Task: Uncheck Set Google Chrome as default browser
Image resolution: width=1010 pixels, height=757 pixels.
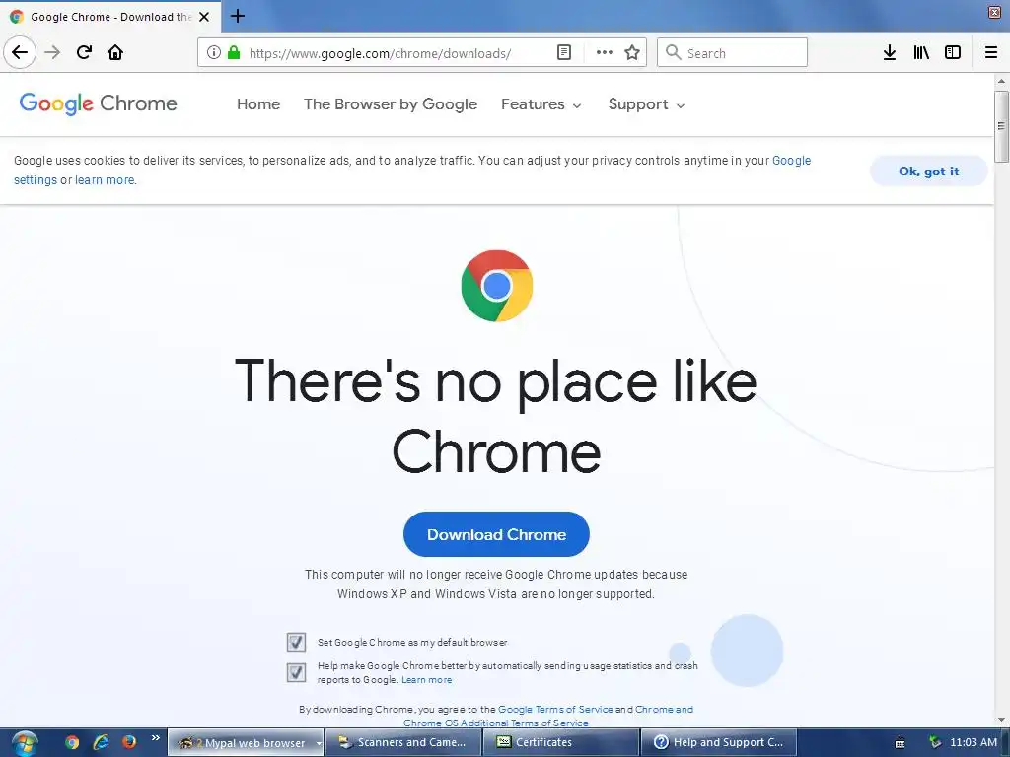Action: [296, 642]
